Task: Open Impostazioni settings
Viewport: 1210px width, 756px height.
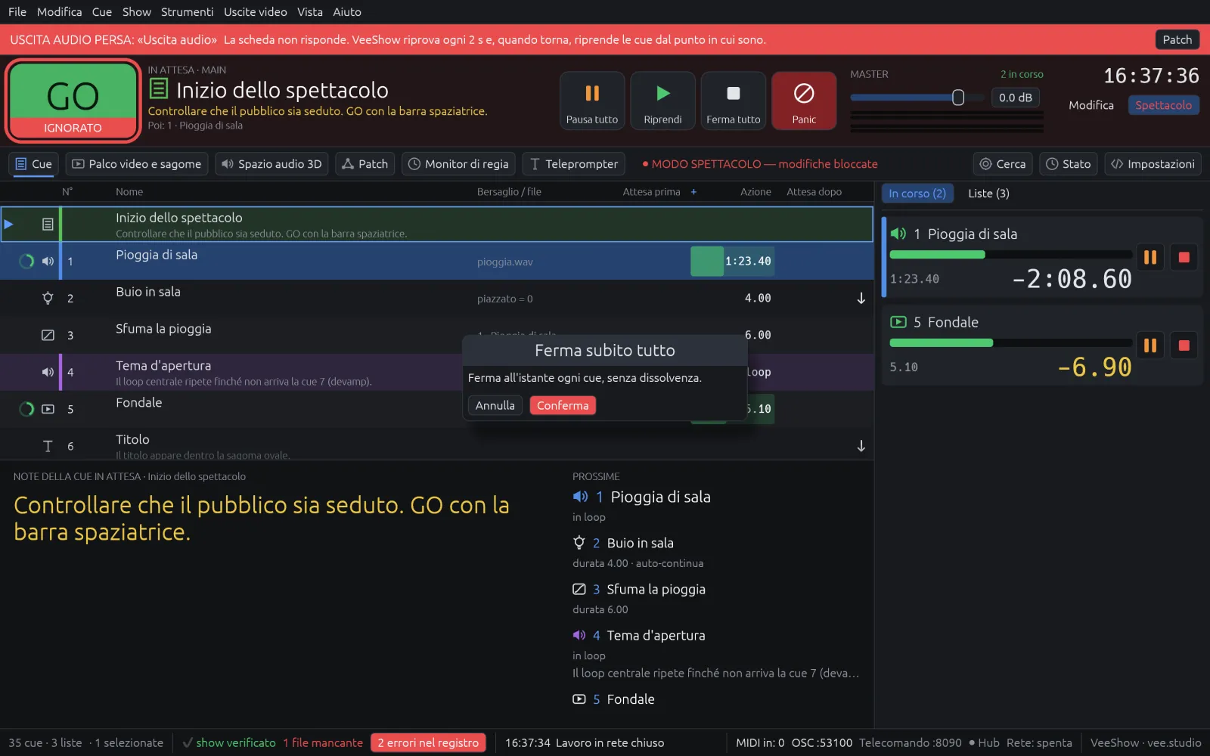Action: pyautogui.click(x=1153, y=164)
